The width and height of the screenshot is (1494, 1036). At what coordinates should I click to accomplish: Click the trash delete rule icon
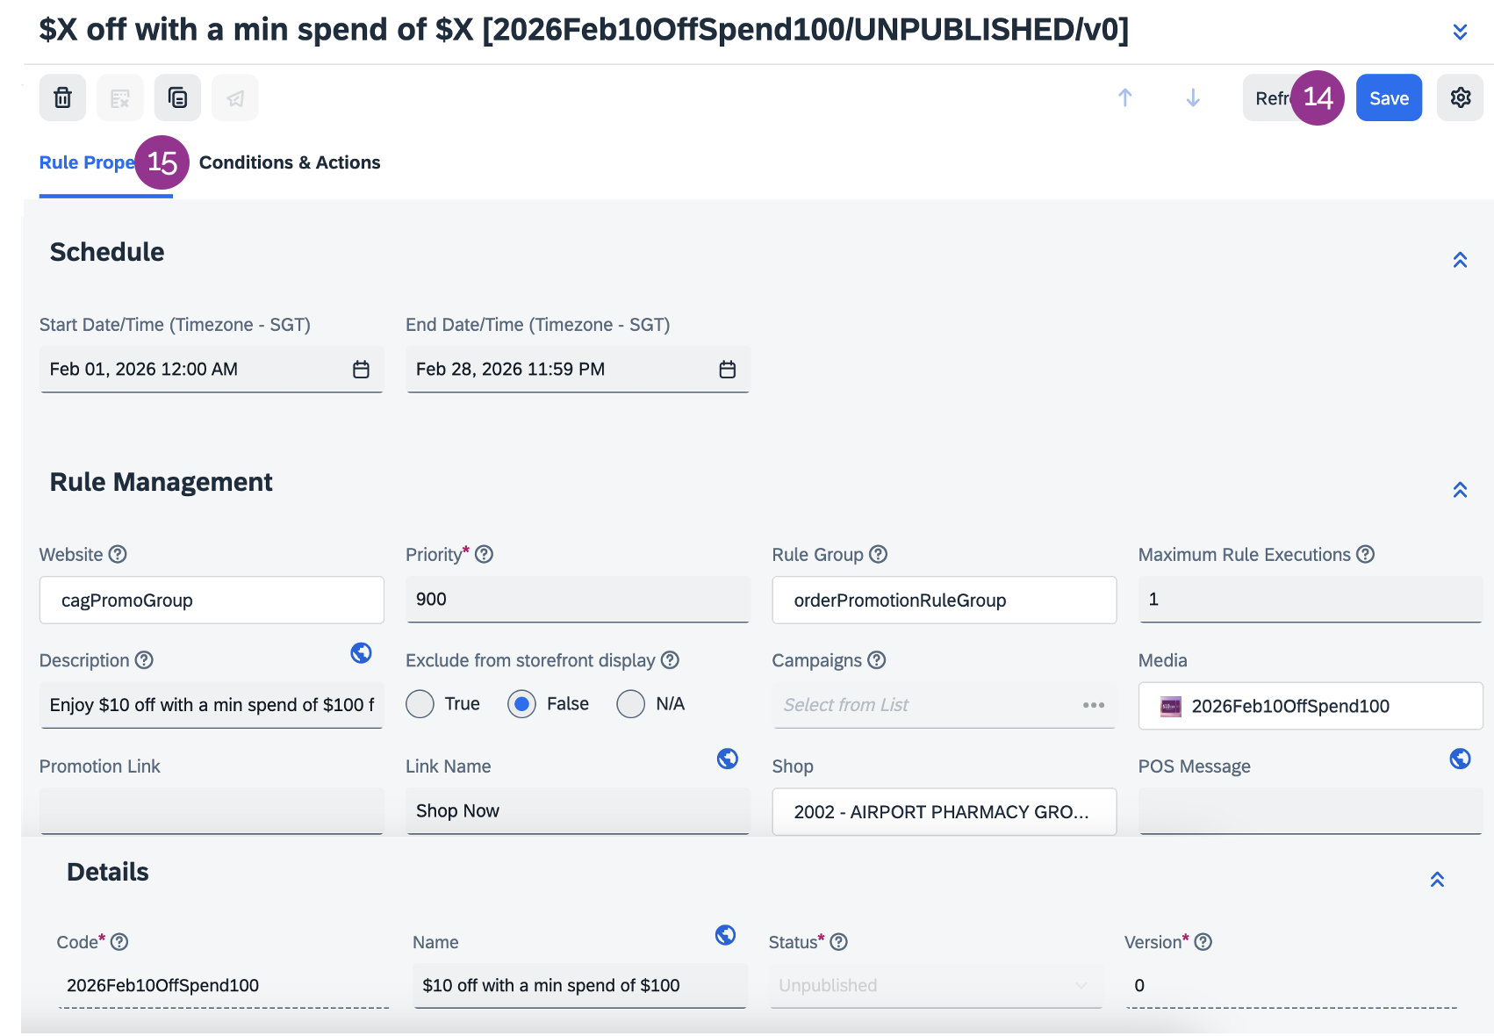coord(62,97)
